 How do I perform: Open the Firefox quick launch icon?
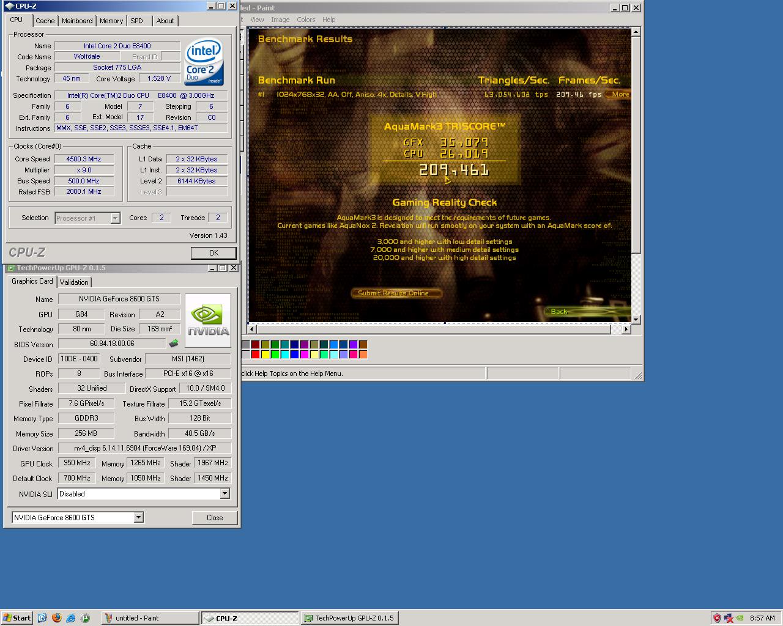click(57, 618)
